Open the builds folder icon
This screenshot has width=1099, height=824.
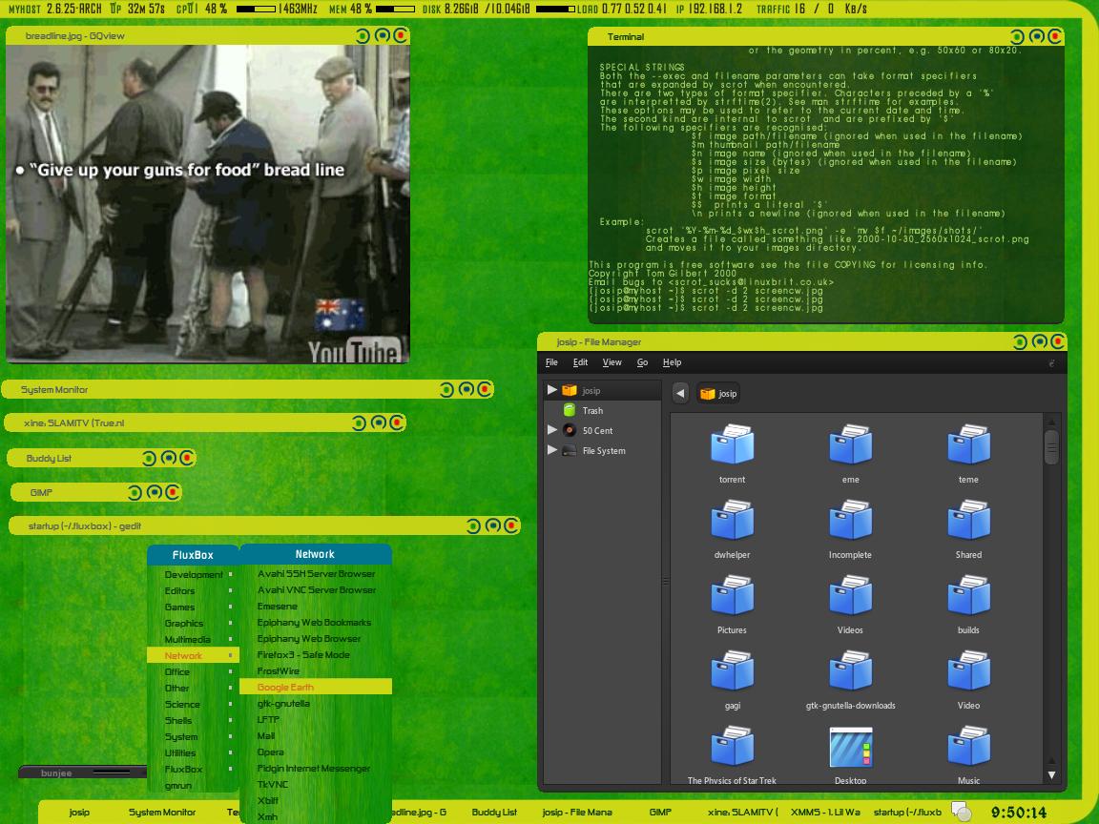pos(968,595)
